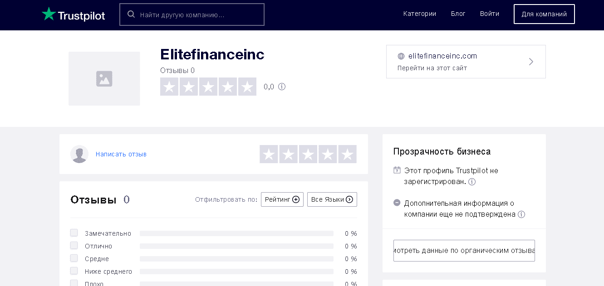Click info icon next to 0,0 rating
Screen dimensions: 604x286
pyautogui.click(x=282, y=87)
